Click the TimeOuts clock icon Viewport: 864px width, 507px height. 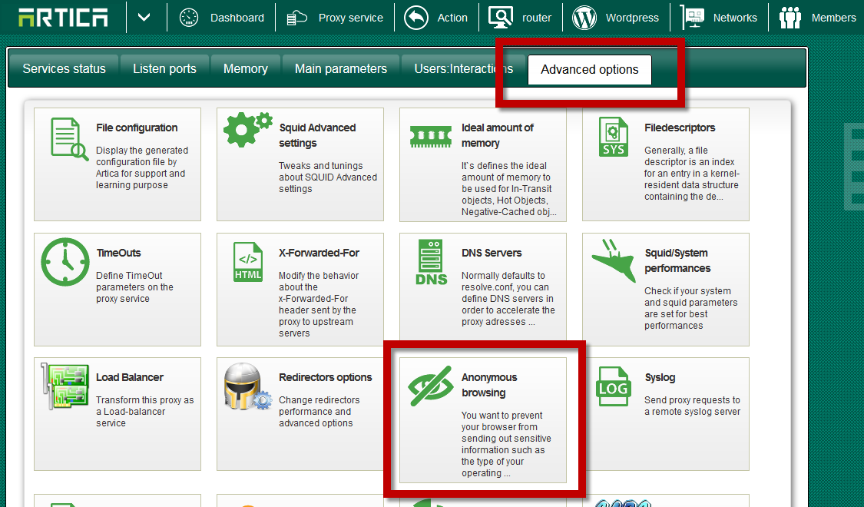pos(65,262)
